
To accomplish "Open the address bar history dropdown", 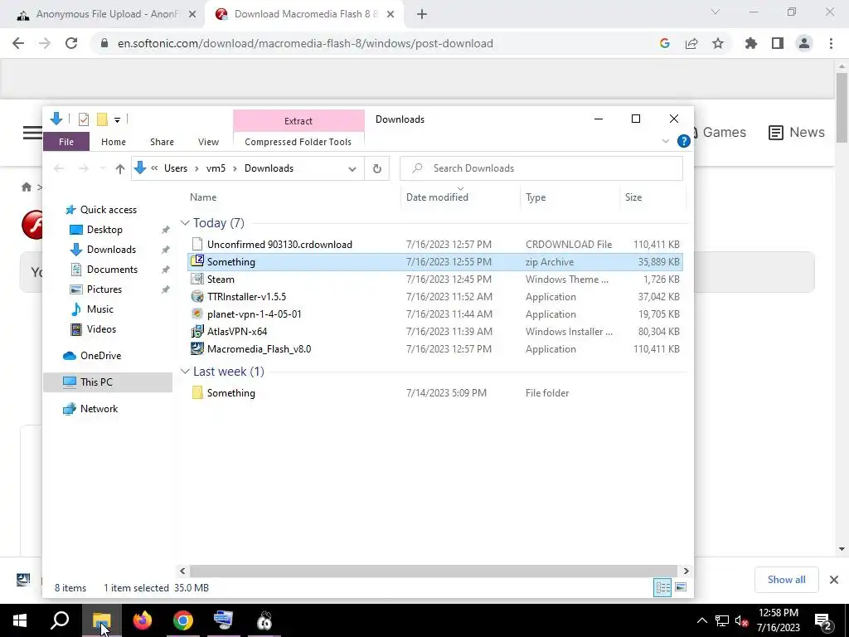I will coord(352,168).
